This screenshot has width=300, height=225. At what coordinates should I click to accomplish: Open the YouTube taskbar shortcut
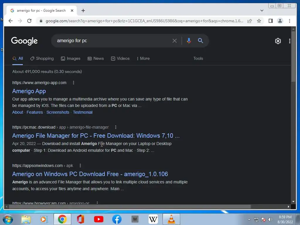click(99, 219)
